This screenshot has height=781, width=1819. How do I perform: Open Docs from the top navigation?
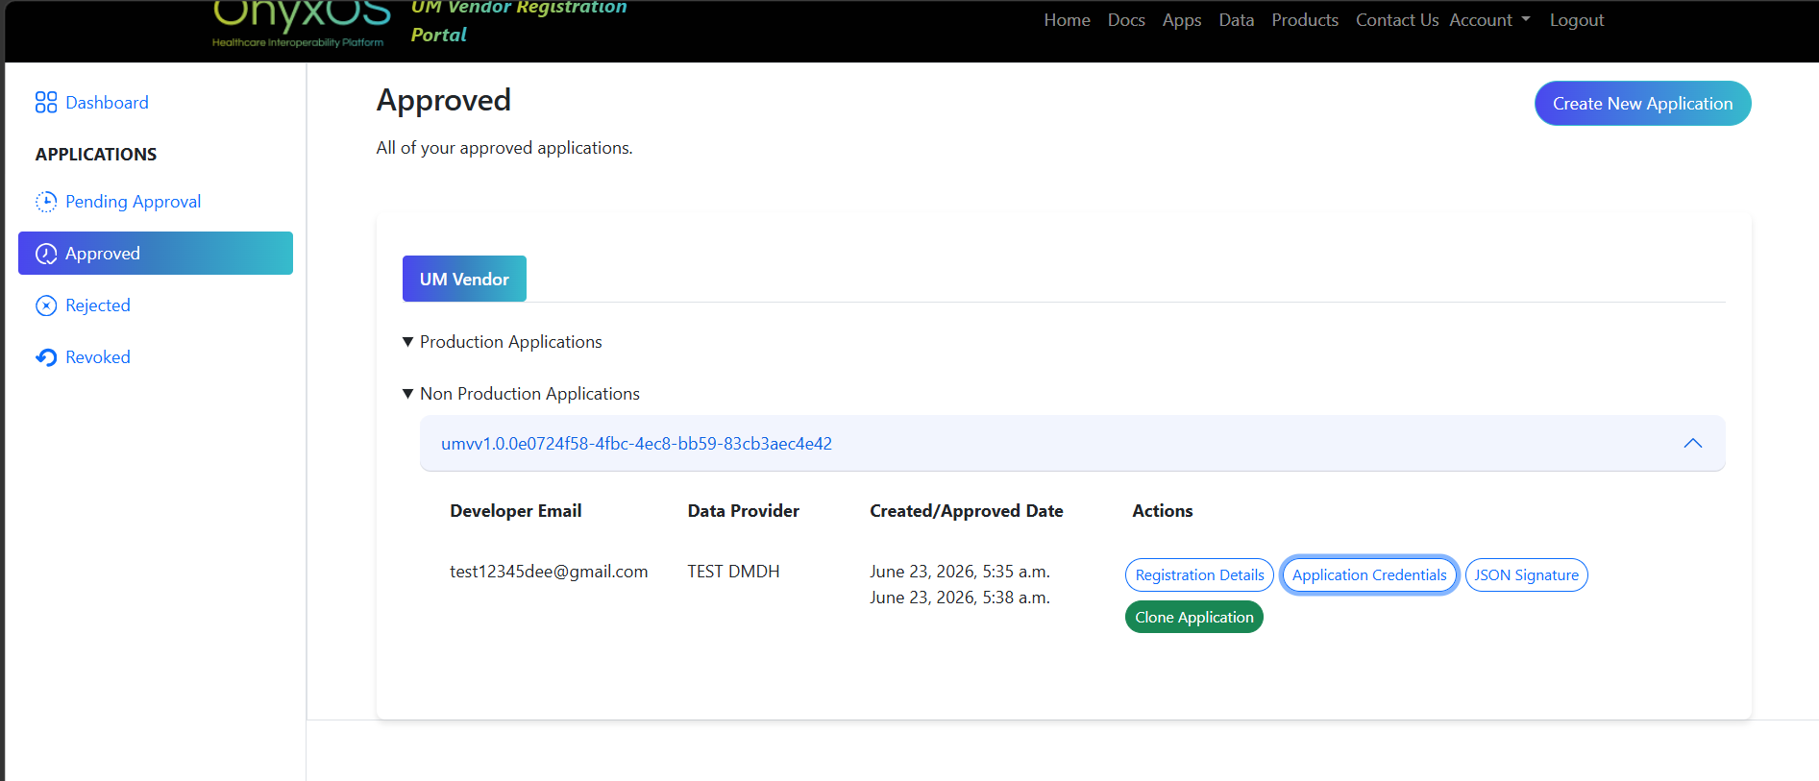tap(1126, 20)
